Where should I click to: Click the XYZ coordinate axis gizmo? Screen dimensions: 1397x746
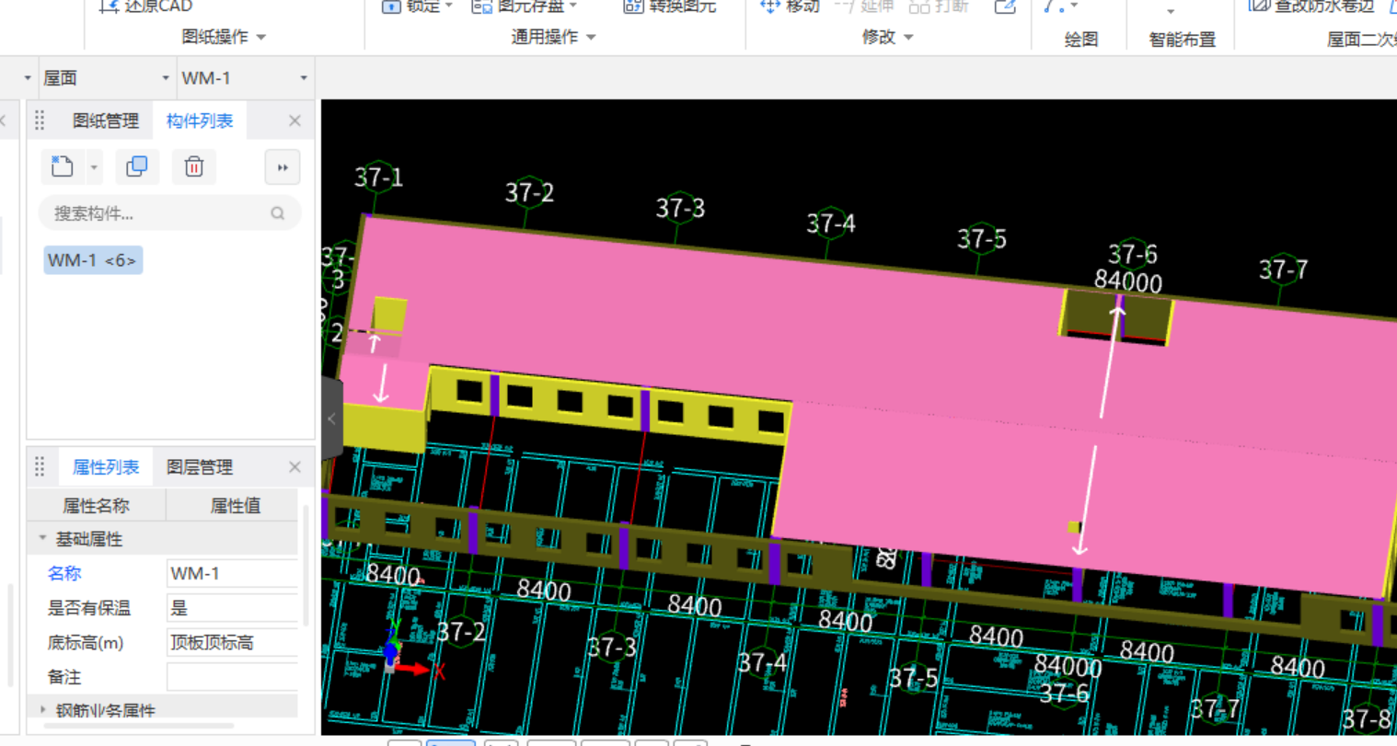coord(410,648)
